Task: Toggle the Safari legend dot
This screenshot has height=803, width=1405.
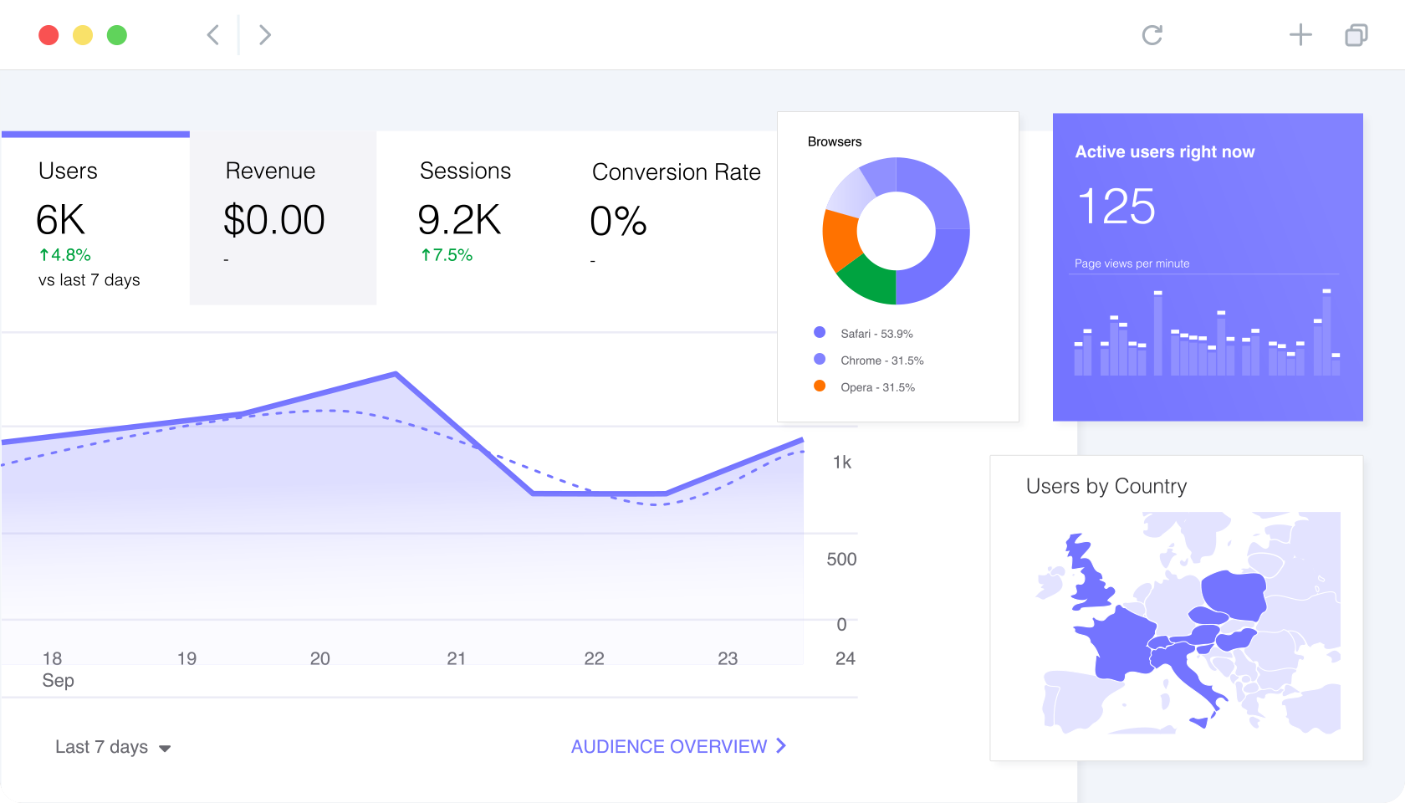Action: pyautogui.click(x=820, y=332)
